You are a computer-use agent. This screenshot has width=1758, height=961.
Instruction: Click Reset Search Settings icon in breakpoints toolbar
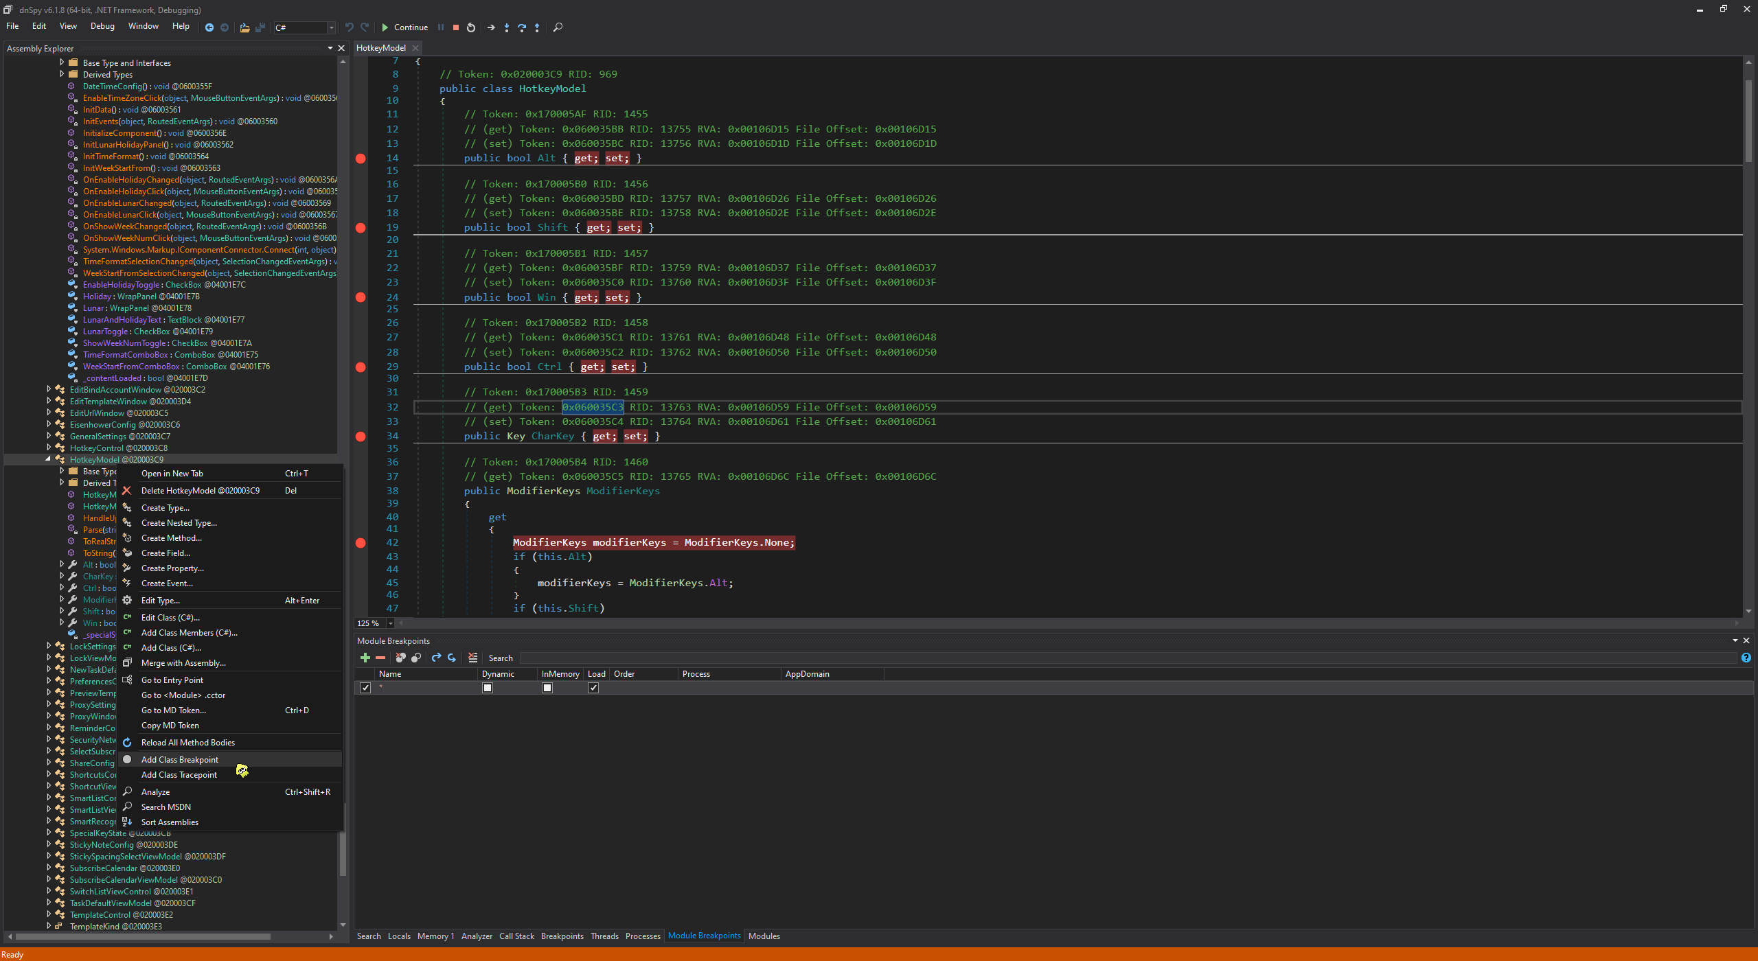pos(472,658)
